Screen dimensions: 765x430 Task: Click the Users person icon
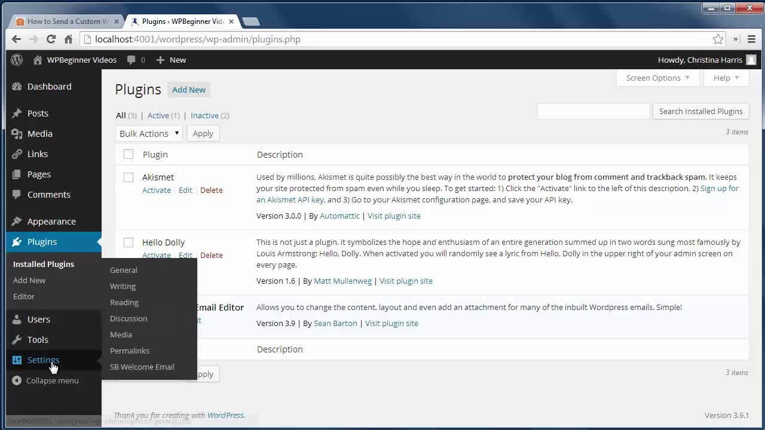[x=17, y=319]
